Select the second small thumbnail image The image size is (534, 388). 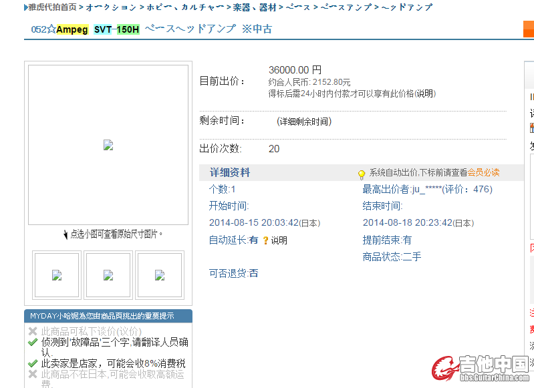click(108, 275)
